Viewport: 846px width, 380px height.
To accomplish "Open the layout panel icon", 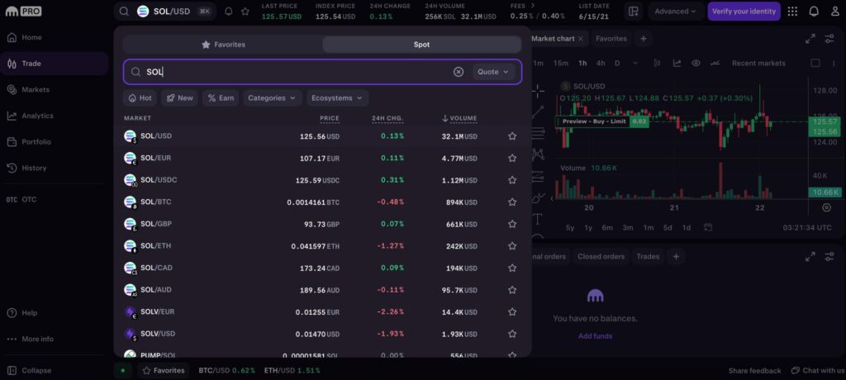I will click(x=634, y=12).
